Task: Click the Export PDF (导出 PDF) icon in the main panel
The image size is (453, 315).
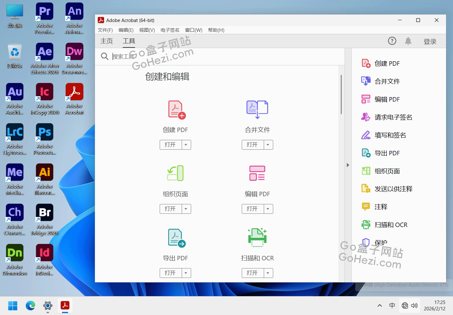Action: coord(176,238)
